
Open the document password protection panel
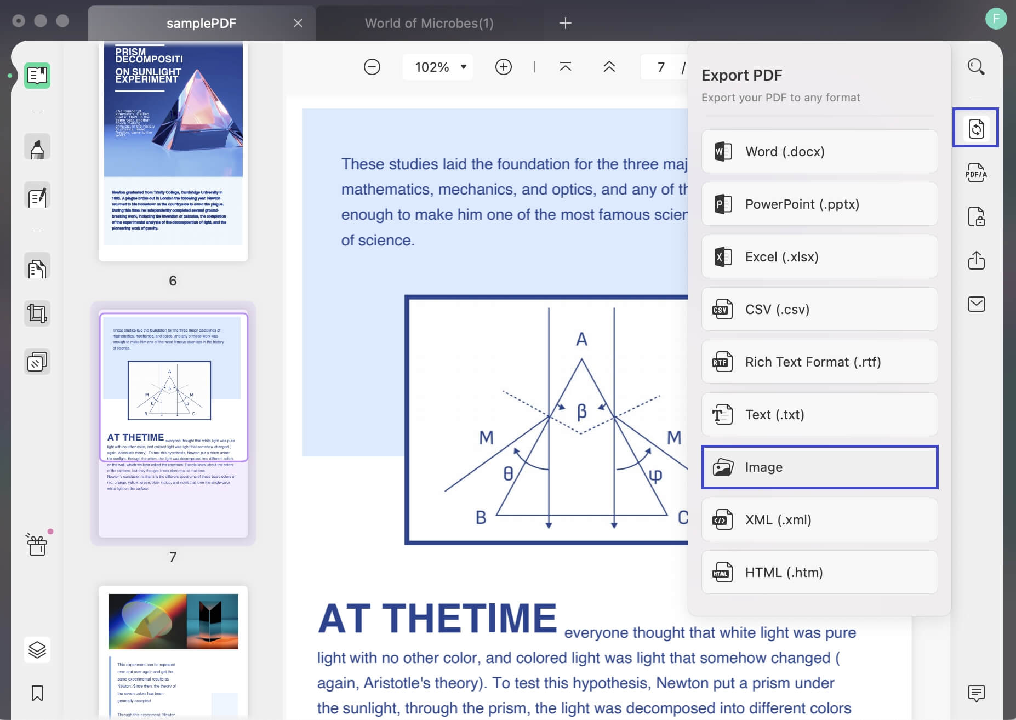click(977, 217)
